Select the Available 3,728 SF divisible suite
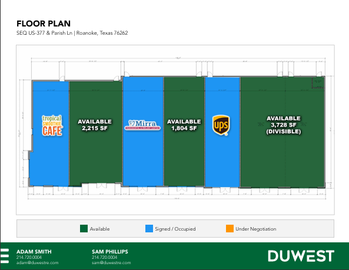The height and width of the screenshot is (270, 349). pyautogui.click(x=282, y=132)
